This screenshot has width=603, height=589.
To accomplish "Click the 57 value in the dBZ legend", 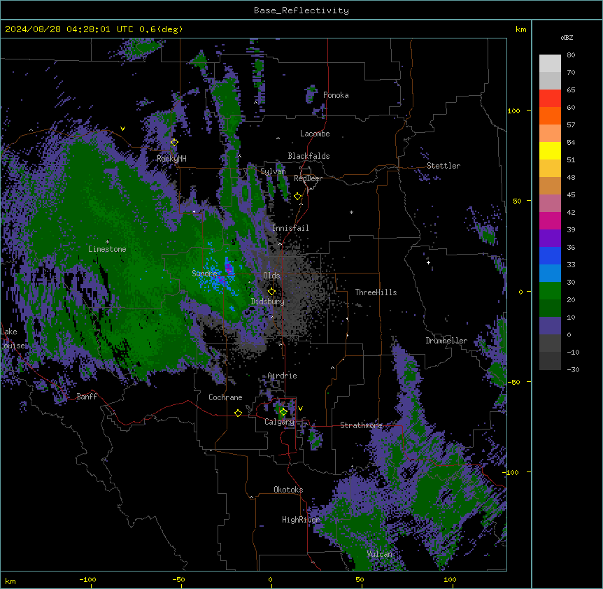I will pyautogui.click(x=571, y=125).
